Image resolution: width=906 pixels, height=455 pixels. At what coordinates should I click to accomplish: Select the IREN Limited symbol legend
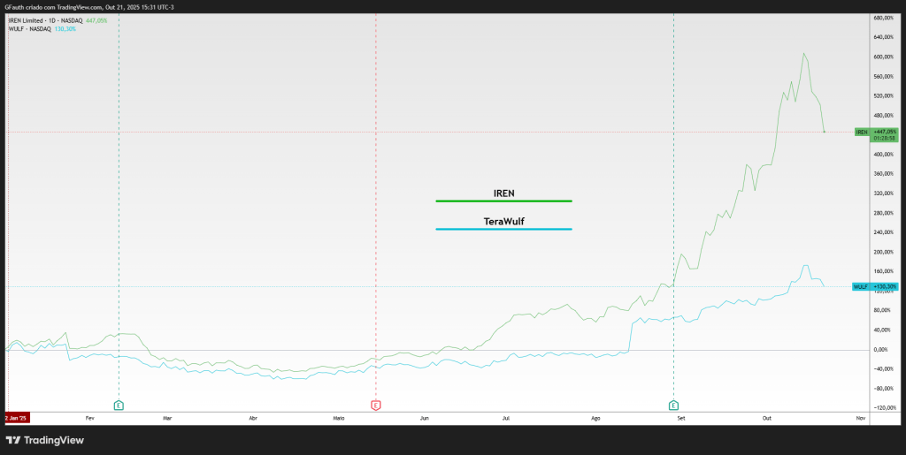coord(44,19)
